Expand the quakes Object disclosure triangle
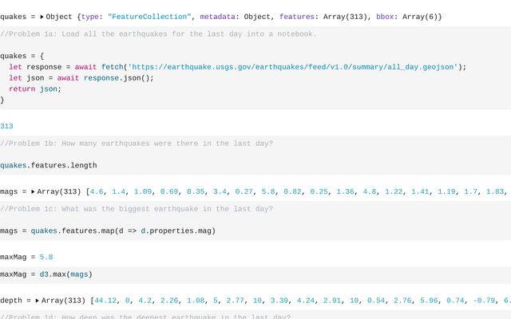The height and width of the screenshot is (319, 511). click(x=42, y=17)
